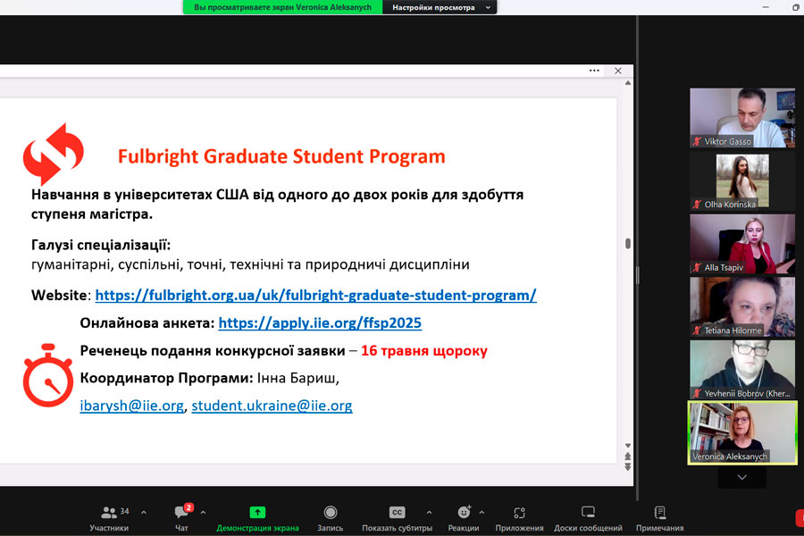Select Viktor Gasso's video thumbnail
Image resolution: width=804 pixels, height=536 pixels.
[x=742, y=118]
